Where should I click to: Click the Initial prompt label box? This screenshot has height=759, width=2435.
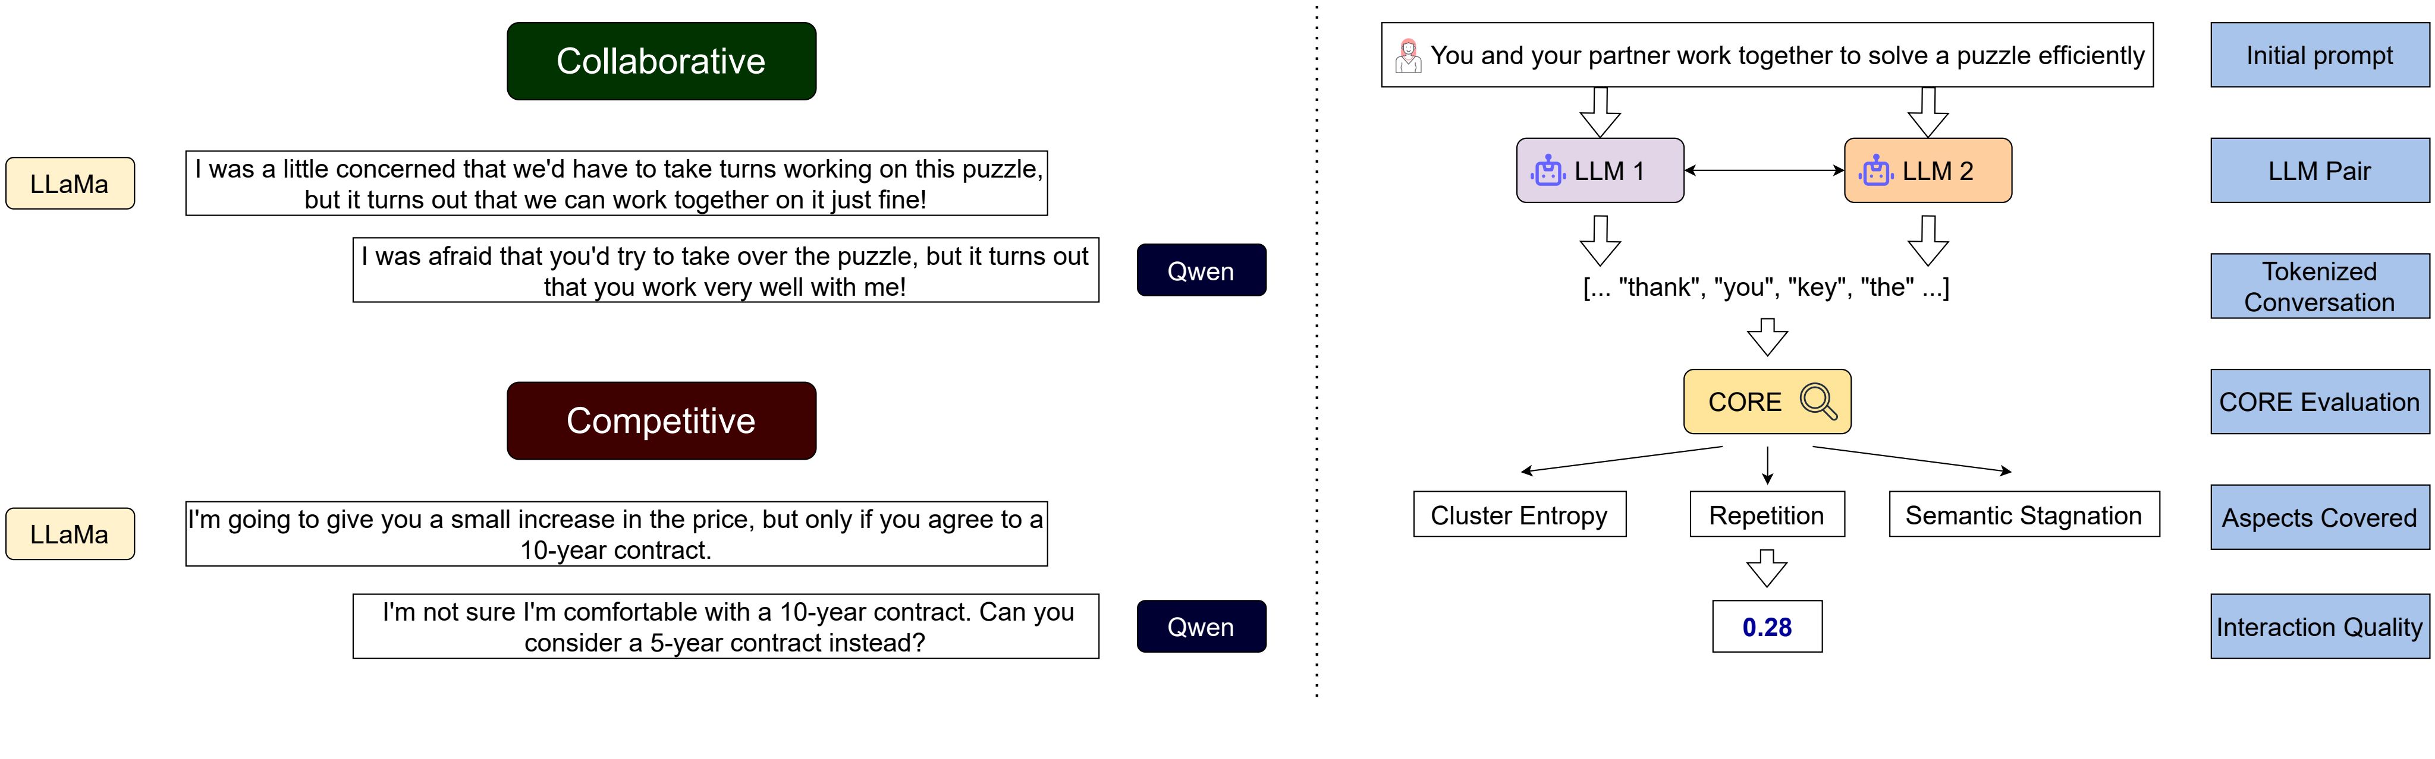(x=2320, y=56)
